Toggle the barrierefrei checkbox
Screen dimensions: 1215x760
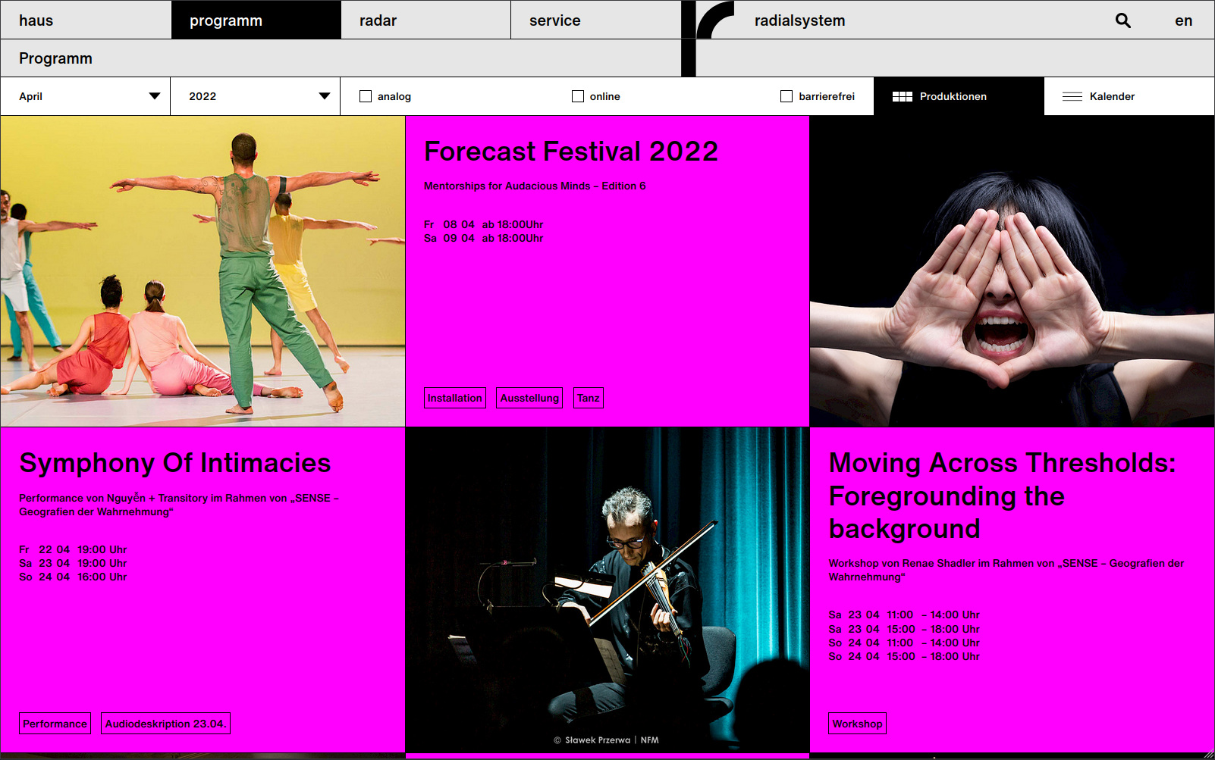(786, 96)
